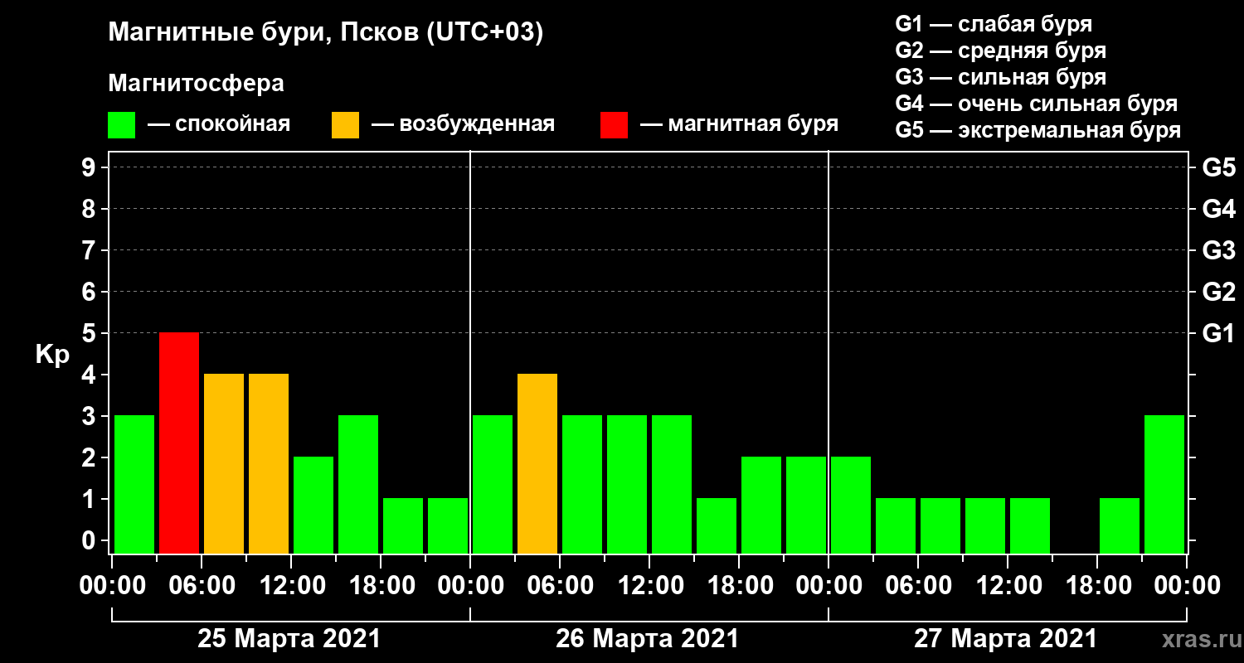The height and width of the screenshot is (663, 1244).
Task: Click the 'G4 — очень сильная буря' legend line
Action: [x=1037, y=104]
